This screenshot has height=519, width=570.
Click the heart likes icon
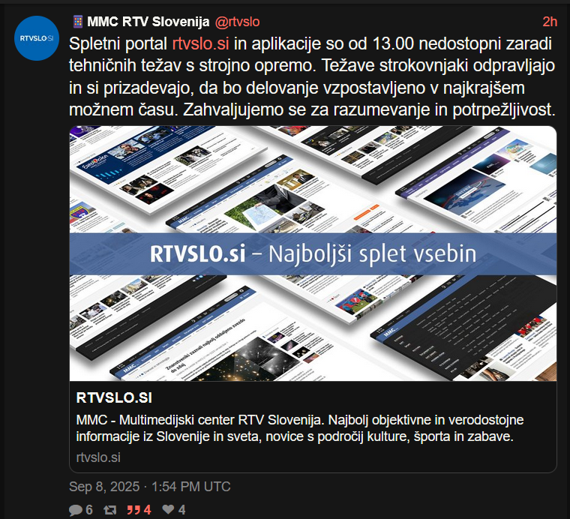tap(168, 509)
